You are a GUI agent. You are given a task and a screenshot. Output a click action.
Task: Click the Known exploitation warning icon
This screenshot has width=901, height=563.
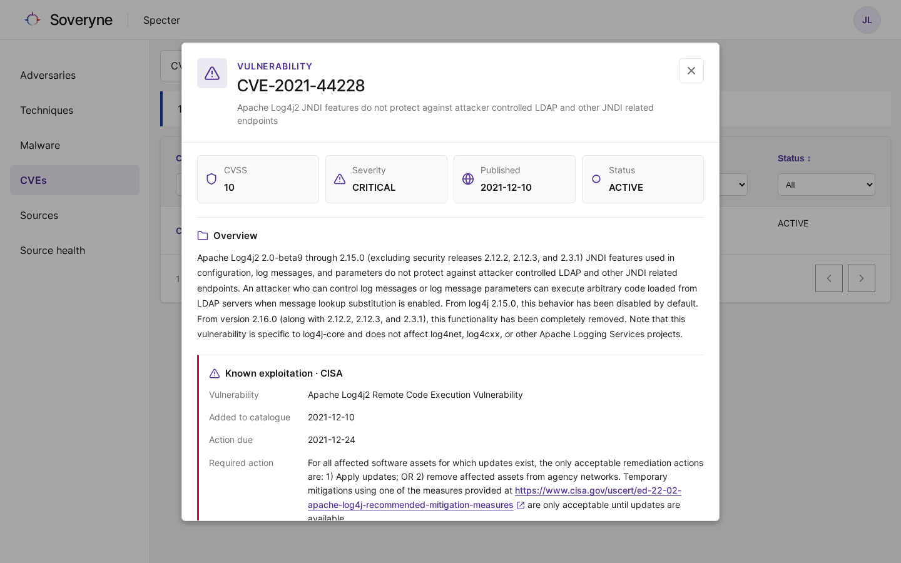click(x=215, y=373)
